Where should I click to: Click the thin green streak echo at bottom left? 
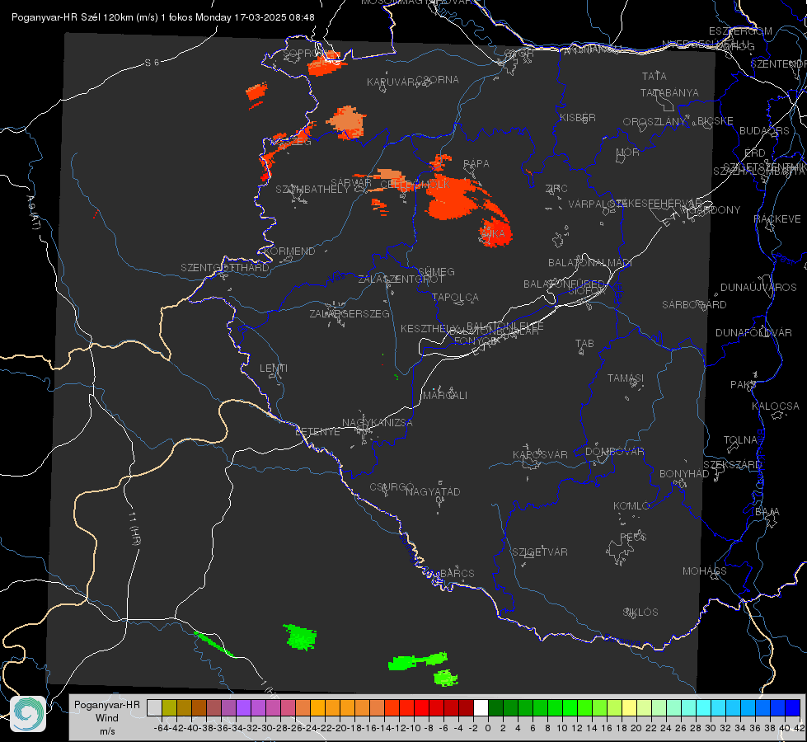click(213, 644)
